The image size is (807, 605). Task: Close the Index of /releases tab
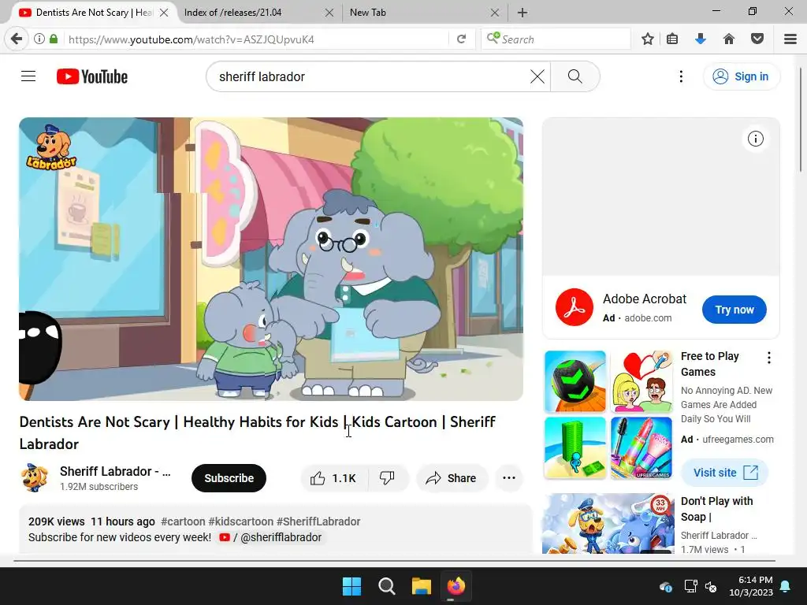[329, 13]
